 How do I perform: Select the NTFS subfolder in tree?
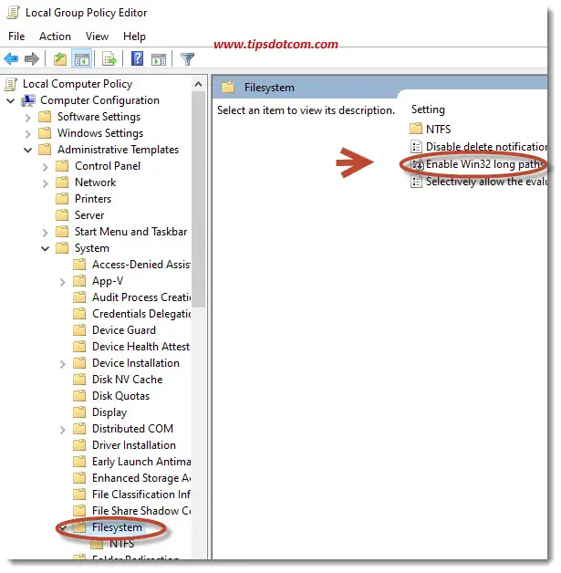click(122, 544)
